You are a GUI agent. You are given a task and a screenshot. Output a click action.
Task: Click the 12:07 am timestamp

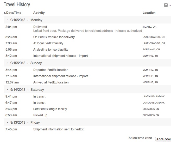tap(12, 82)
